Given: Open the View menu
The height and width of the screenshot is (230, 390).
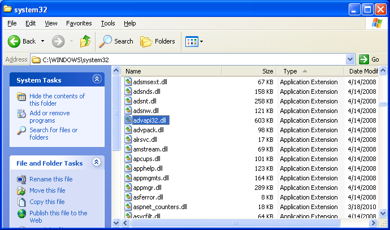Looking at the screenshot, I should (51, 23).
